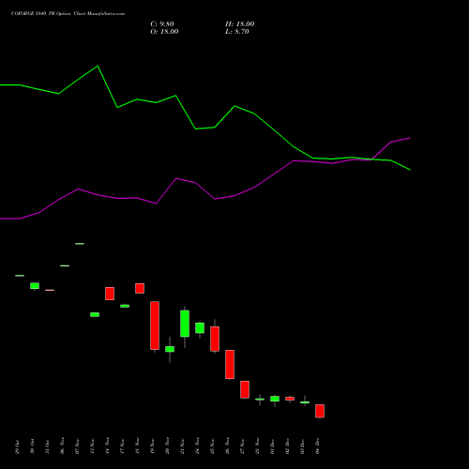Select the 04 Dec date label

point(317,446)
